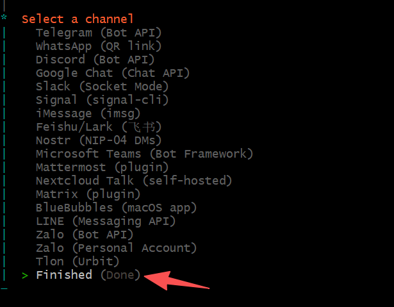Choose LINE (Messaging API) channel
This screenshot has width=394, height=307.
coord(106,221)
